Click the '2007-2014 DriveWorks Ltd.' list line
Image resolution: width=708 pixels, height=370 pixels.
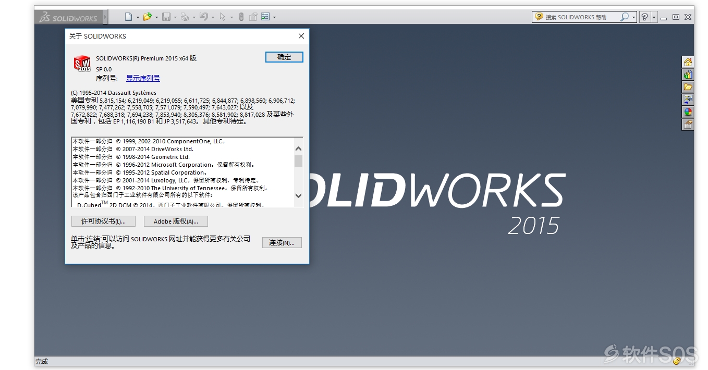coord(133,149)
